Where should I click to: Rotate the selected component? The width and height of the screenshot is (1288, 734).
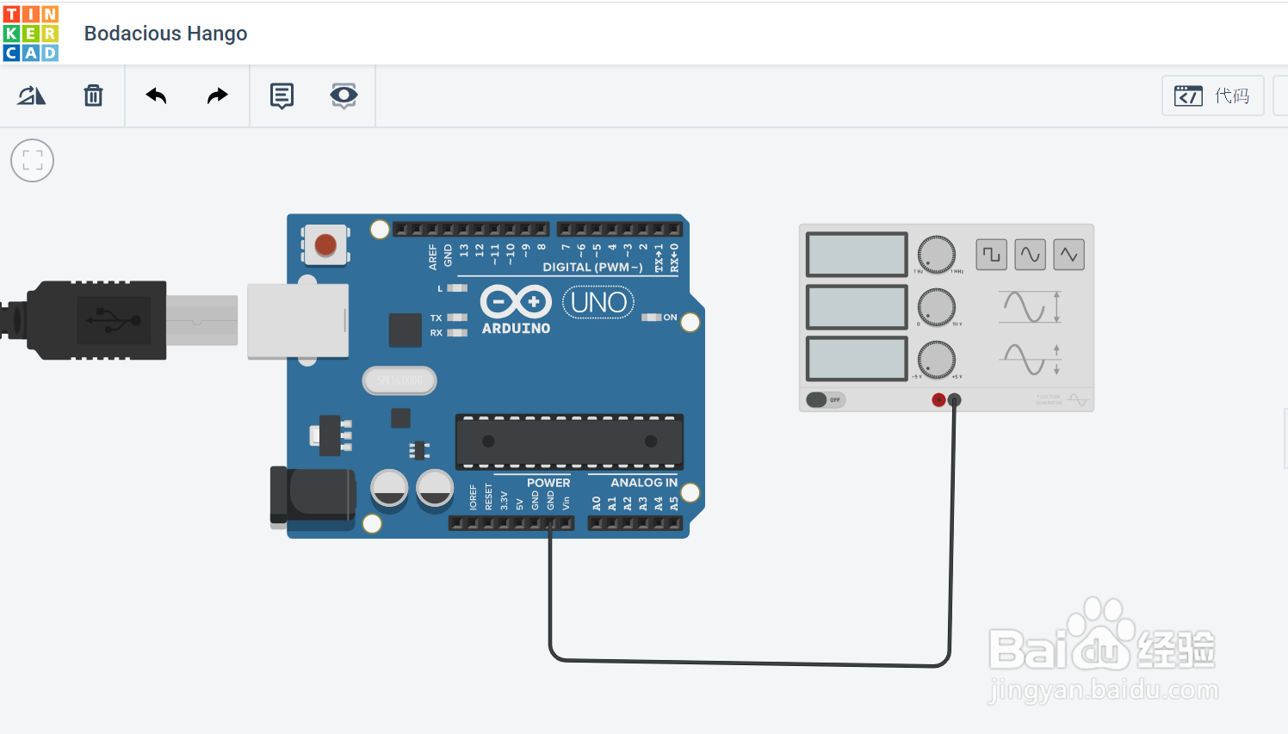[x=31, y=96]
